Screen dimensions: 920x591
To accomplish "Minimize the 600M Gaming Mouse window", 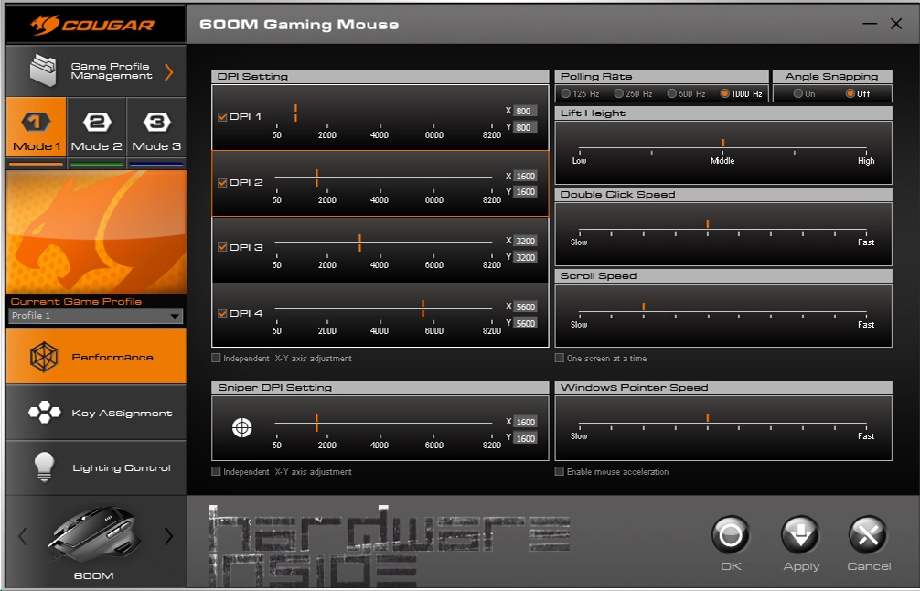I will (x=870, y=24).
